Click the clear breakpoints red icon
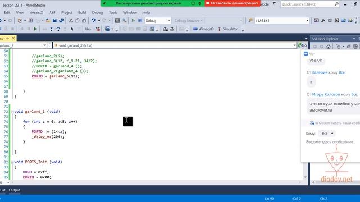360x202 pixels. (x=97, y=29)
